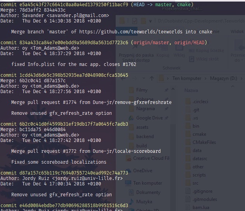Screen dimensions: 245x211
Task: Click Kopiuj ścieżkę button
Action: coord(209,50)
